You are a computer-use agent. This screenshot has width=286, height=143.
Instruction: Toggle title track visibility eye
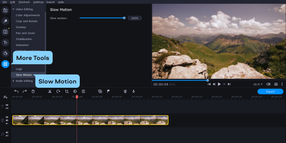7,105
